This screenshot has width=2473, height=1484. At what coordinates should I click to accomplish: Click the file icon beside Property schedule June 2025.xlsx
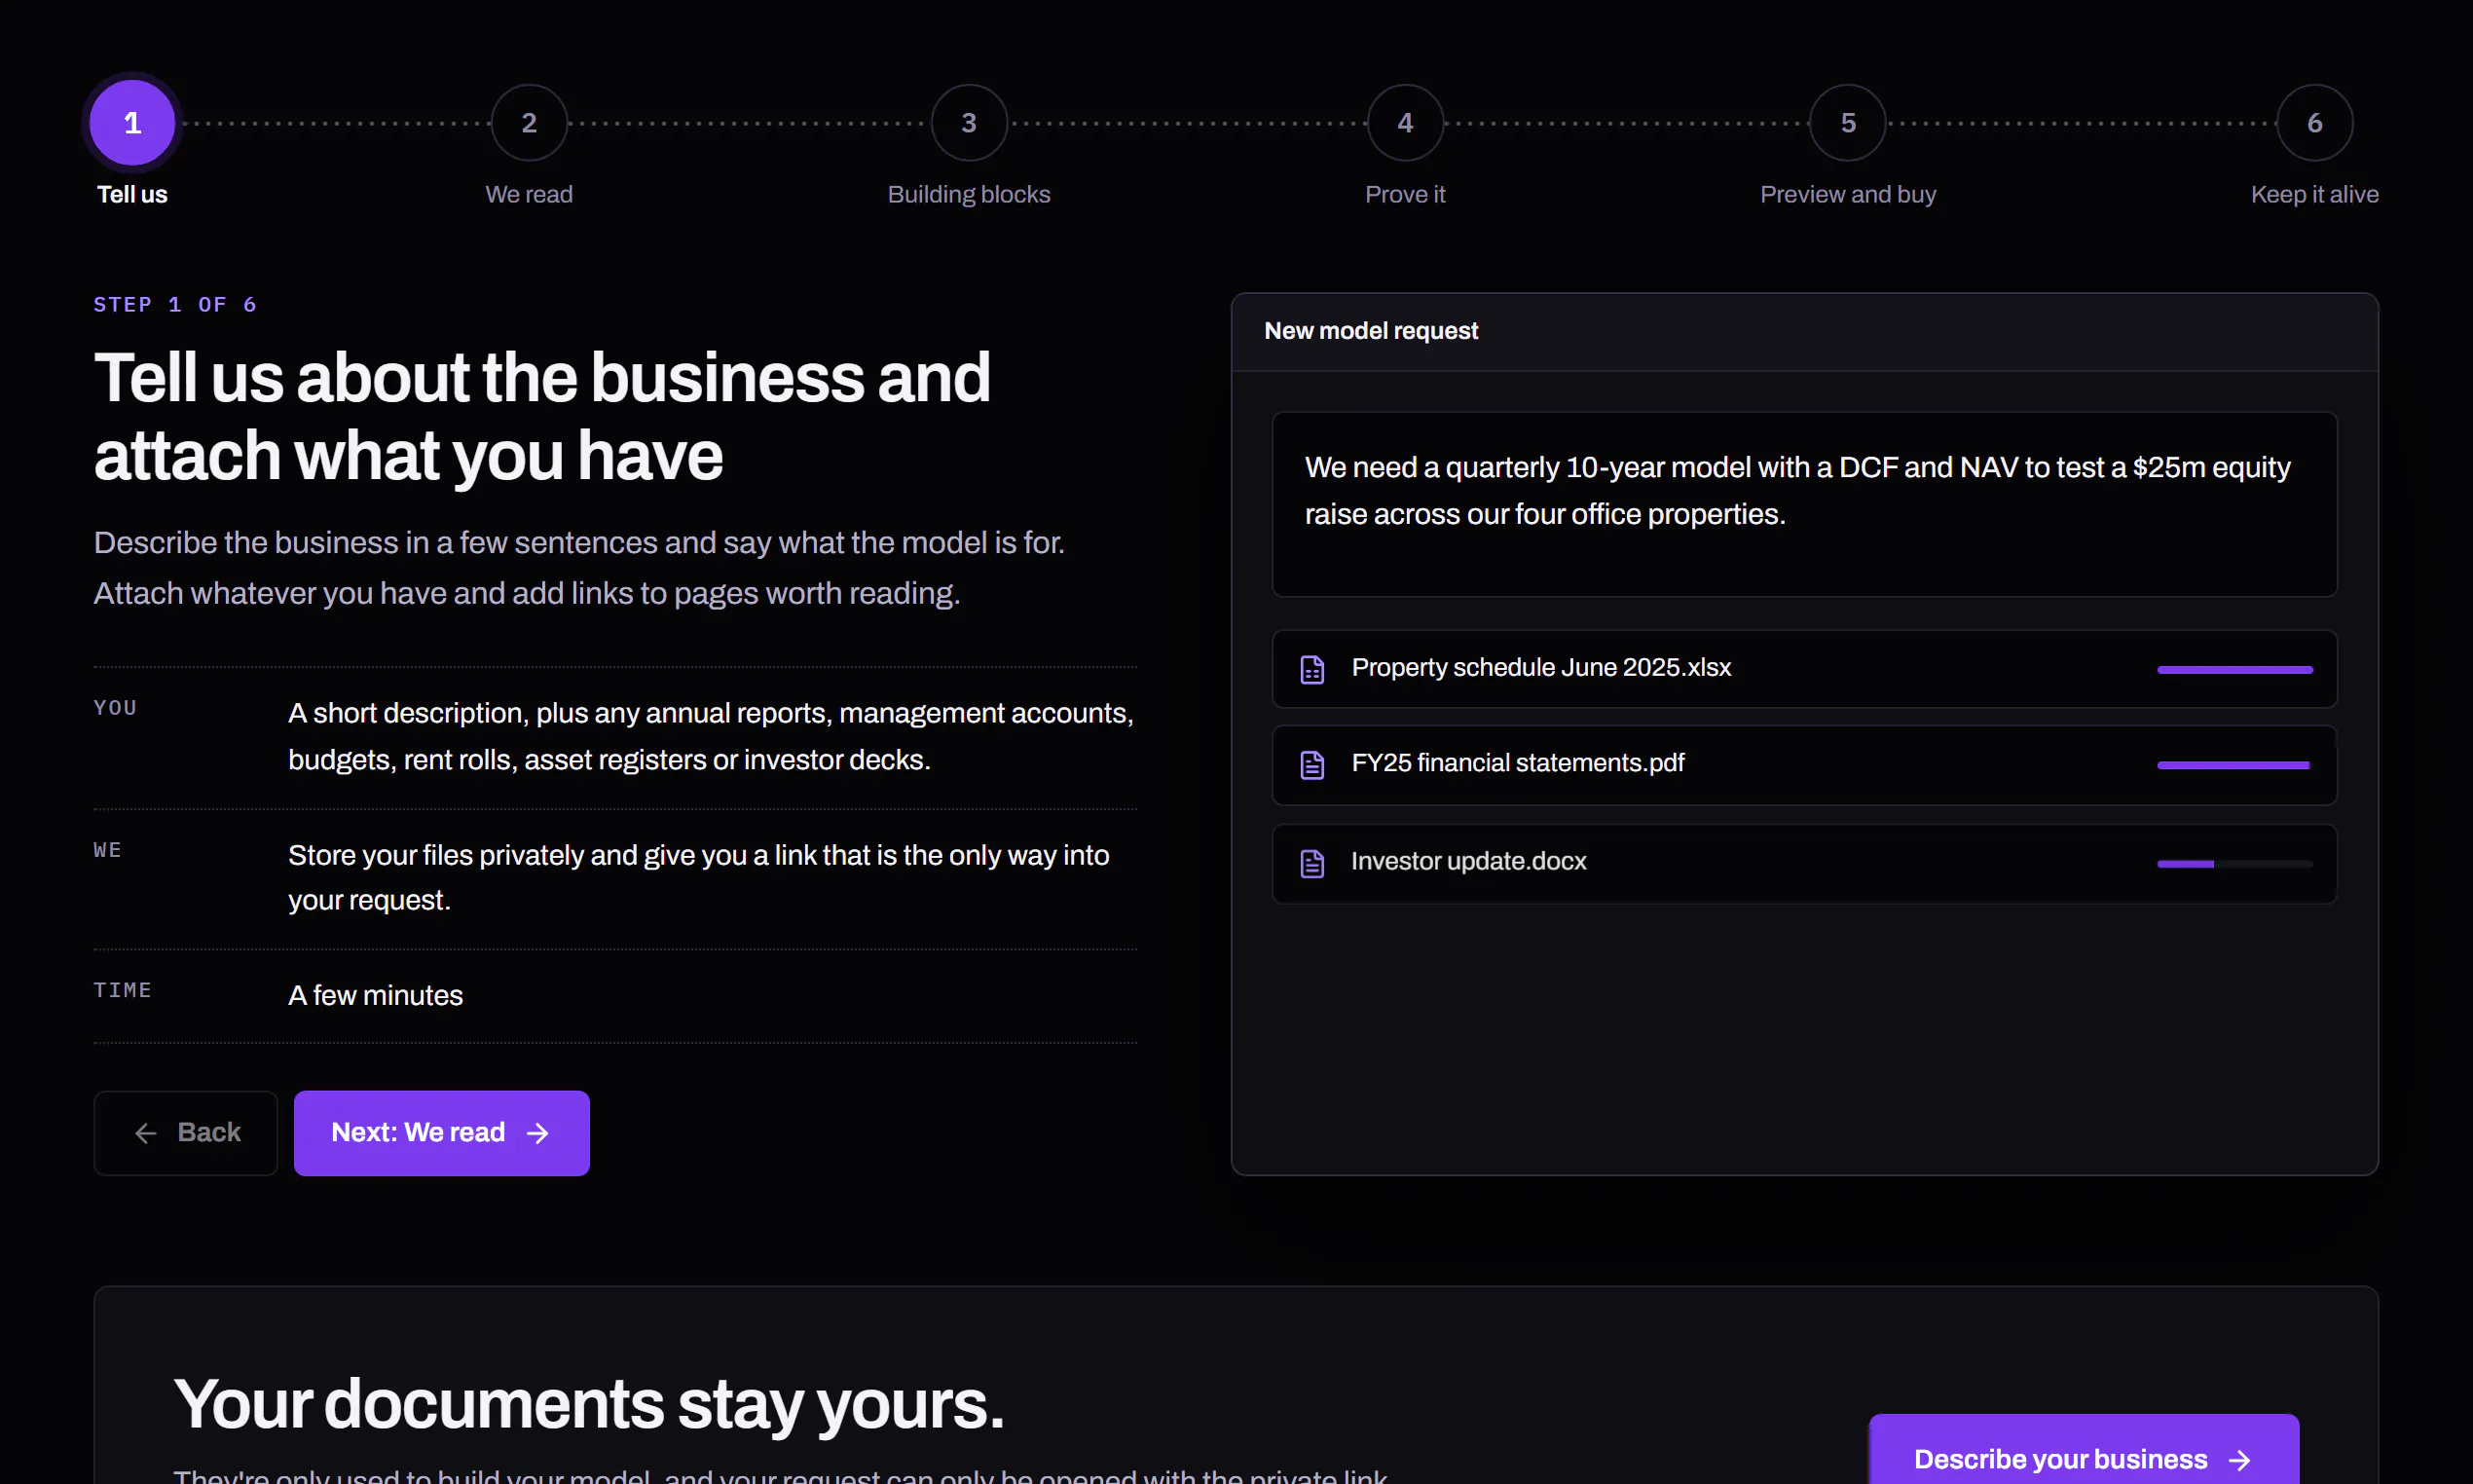(1311, 669)
